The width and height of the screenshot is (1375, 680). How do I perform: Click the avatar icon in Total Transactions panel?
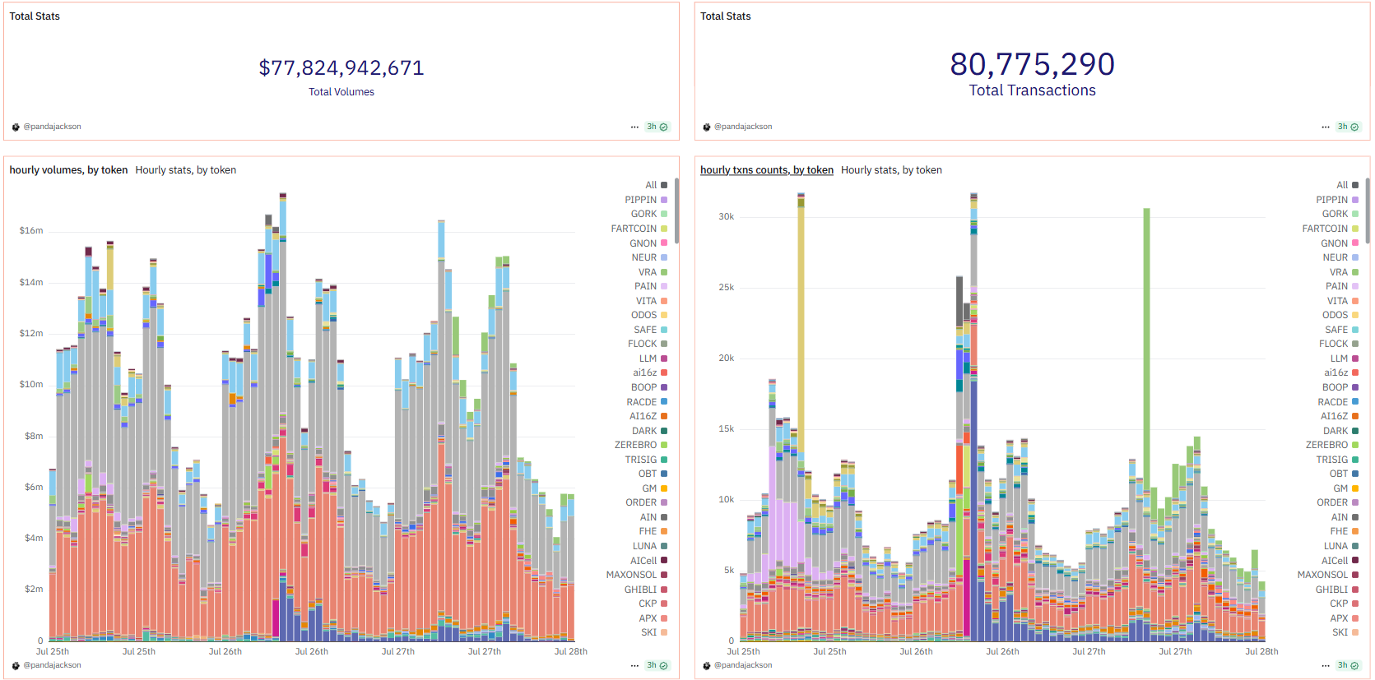click(707, 127)
